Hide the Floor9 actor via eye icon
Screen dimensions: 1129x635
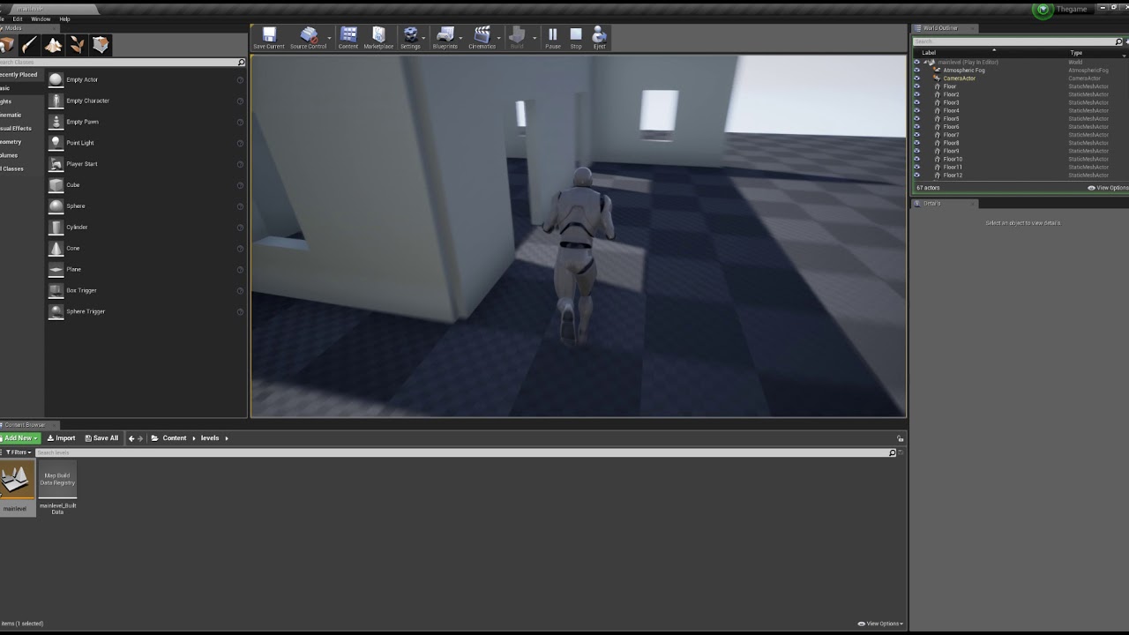[916, 151]
